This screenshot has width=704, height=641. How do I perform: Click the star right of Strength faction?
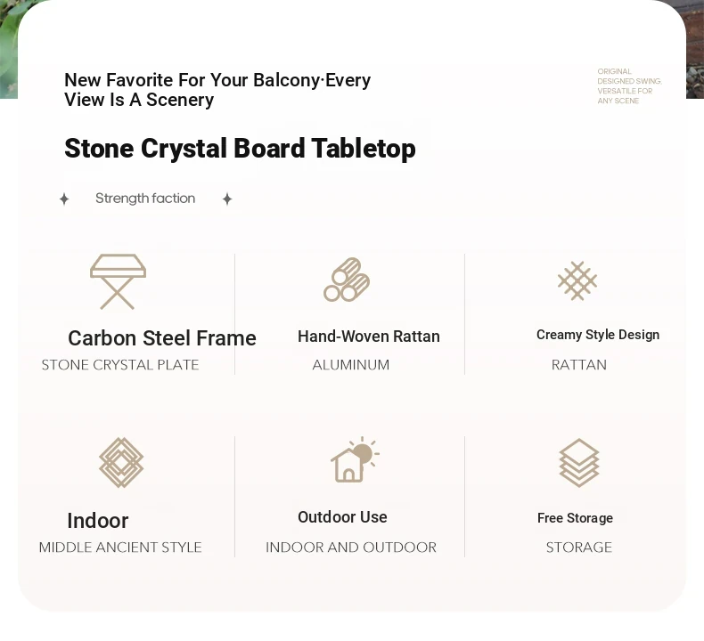[227, 199]
